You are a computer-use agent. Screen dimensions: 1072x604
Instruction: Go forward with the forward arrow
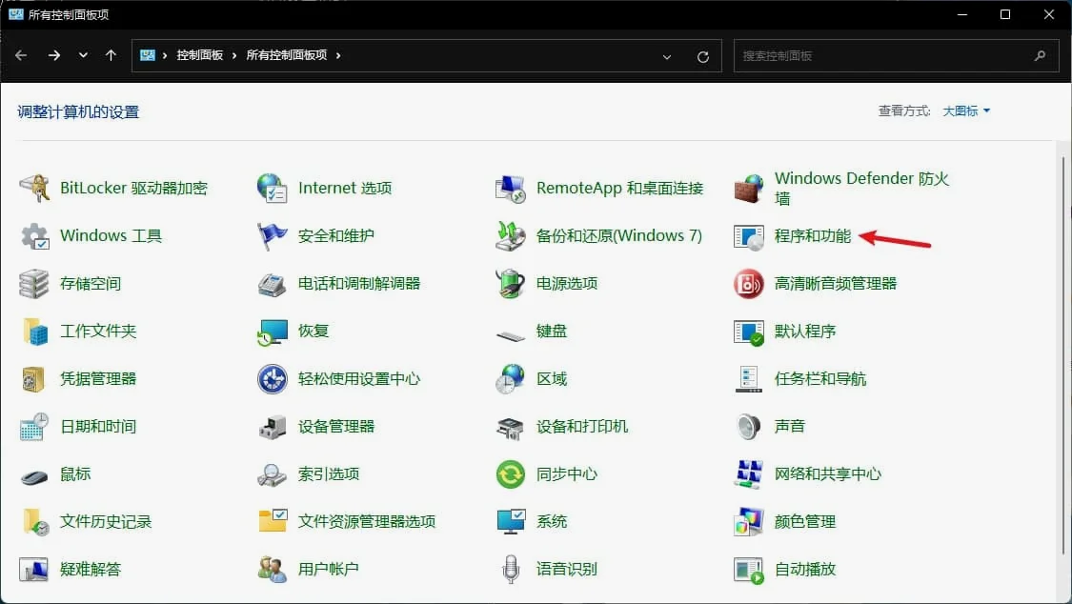(54, 55)
